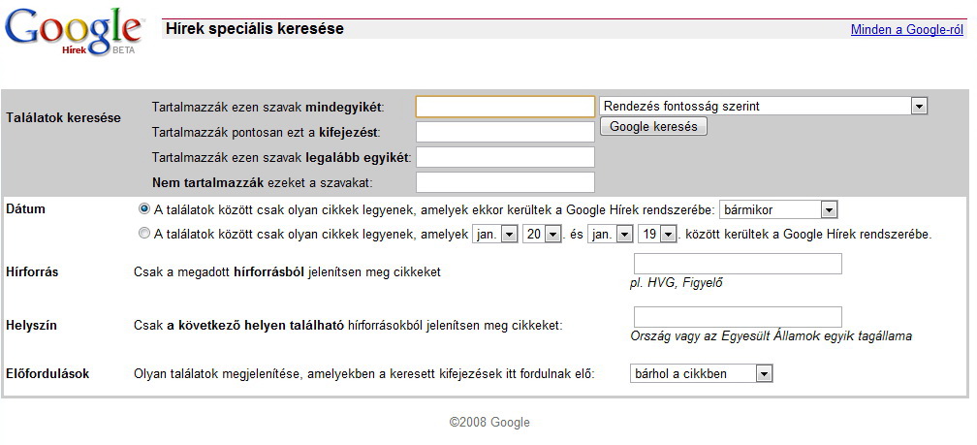Viewport: 977px width, 445px height.
Task: Select the 'bármikor' date radio option
Action: pyautogui.click(x=144, y=208)
